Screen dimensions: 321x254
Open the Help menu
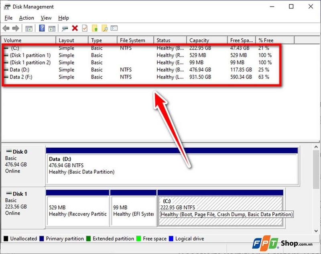pyautogui.click(x=63, y=18)
